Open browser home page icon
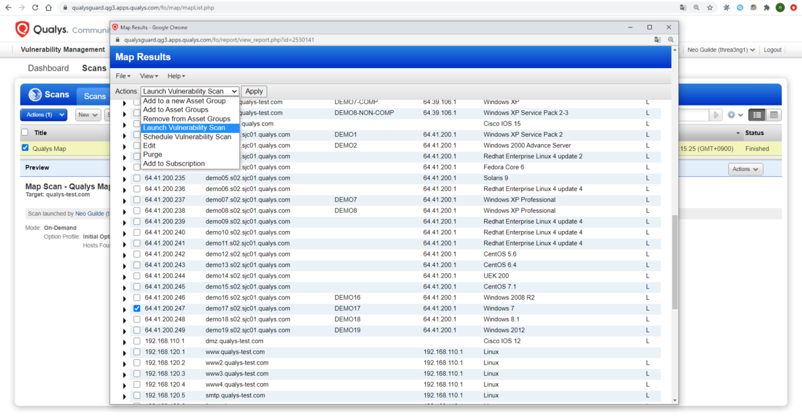 [49, 7]
